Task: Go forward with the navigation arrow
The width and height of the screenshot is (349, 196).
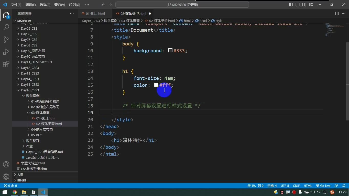Action: click(x=110, y=5)
